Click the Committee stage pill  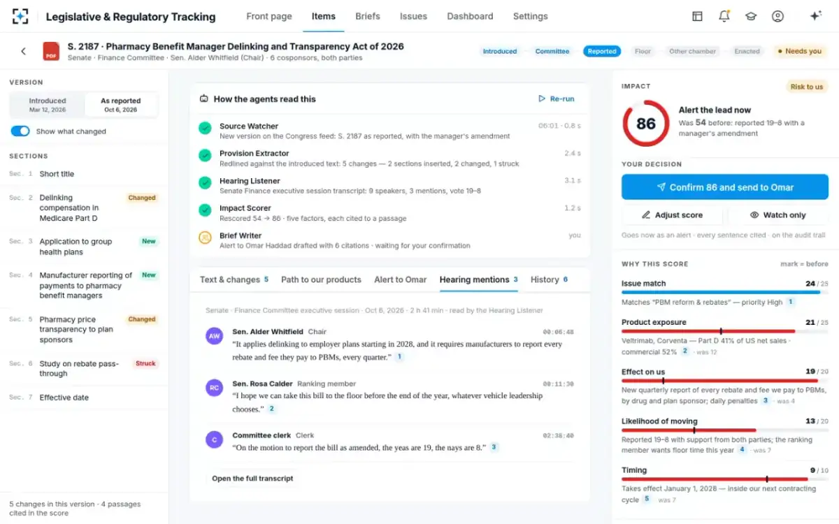click(x=552, y=51)
